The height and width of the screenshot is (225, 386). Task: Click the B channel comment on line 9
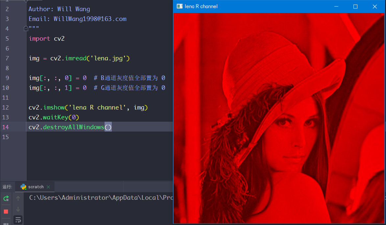[x=130, y=78]
